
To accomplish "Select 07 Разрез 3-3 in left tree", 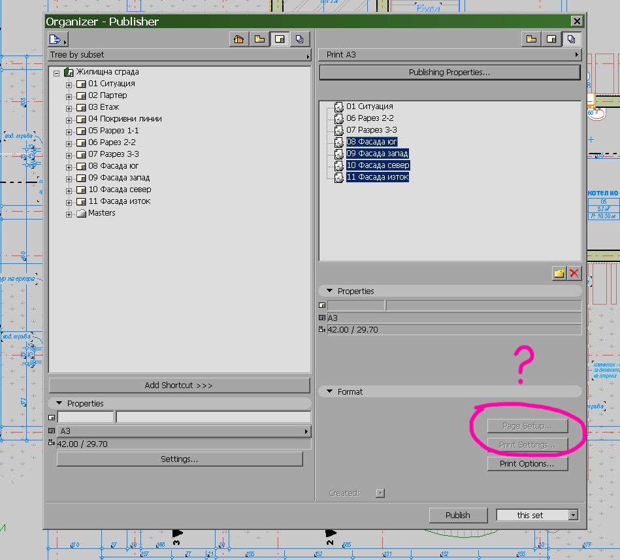I will pyautogui.click(x=114, y=154).
